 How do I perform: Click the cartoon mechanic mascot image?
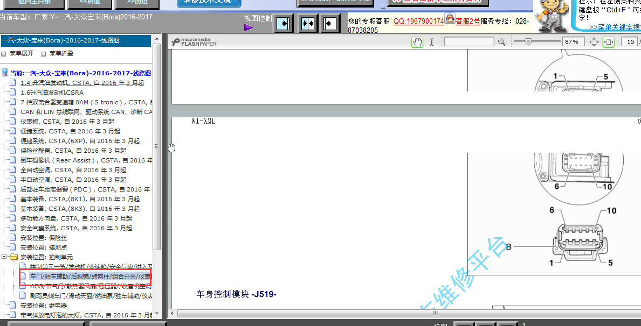pyautogui.click(x=553, y=16)
